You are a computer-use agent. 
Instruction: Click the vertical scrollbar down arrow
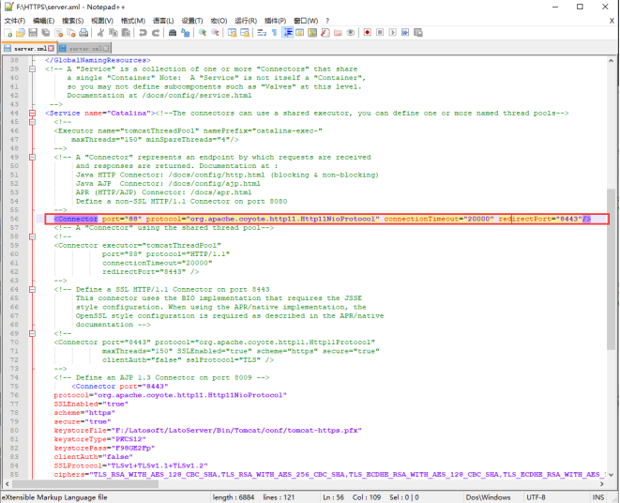[x=611, y=474]
